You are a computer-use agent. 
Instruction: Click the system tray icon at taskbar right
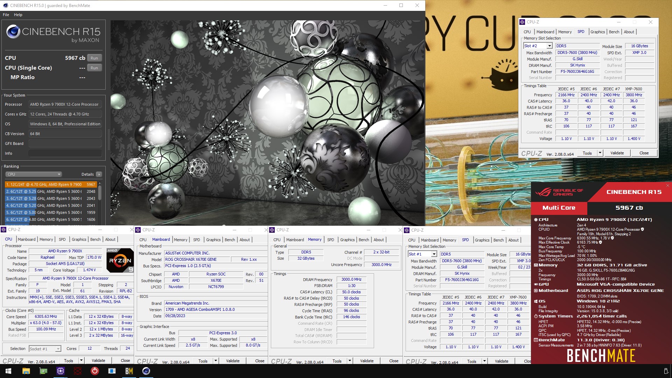pyautogui.click(x=666, y=371)
